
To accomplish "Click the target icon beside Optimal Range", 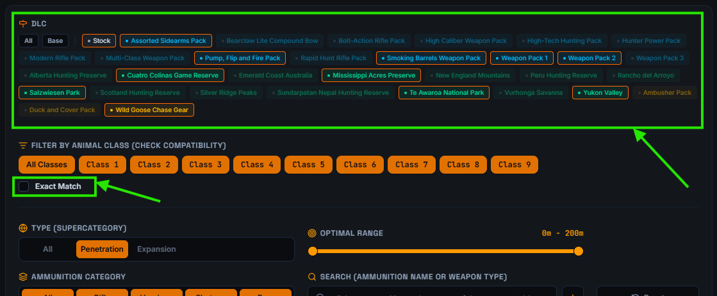I will pyautogui.click(x=312, y=233).
